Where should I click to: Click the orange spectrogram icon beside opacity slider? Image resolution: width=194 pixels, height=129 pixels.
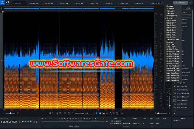pos(18,113)
